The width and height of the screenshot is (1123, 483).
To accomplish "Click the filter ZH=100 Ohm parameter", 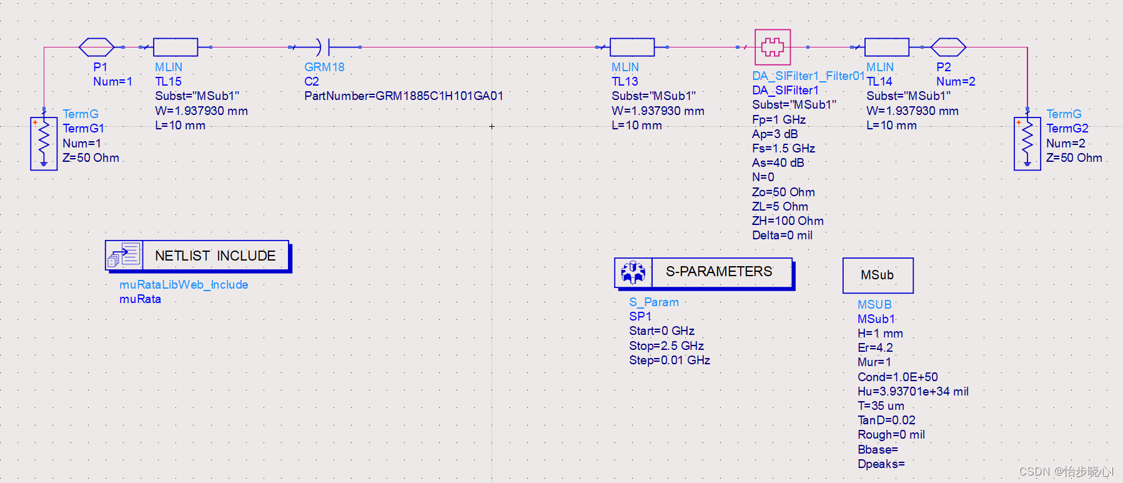I will pyautogui.click(x=788, y=221).
